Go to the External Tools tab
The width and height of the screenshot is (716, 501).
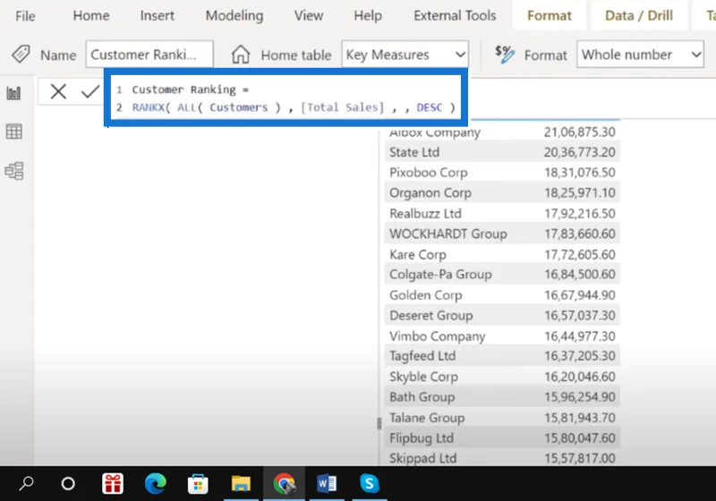455,15
